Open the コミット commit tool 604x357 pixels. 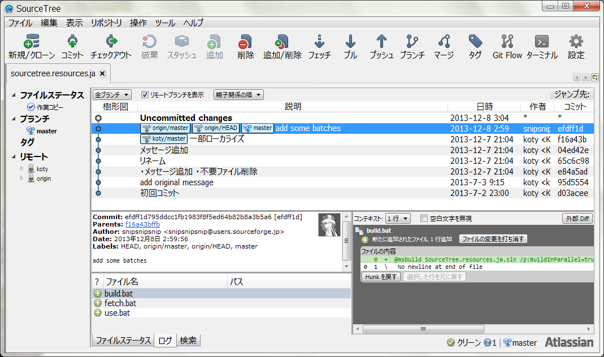point(72,42)
